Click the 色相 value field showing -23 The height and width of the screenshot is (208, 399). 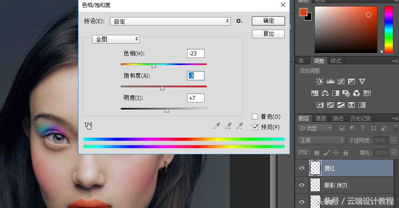(x=195, y=54)
